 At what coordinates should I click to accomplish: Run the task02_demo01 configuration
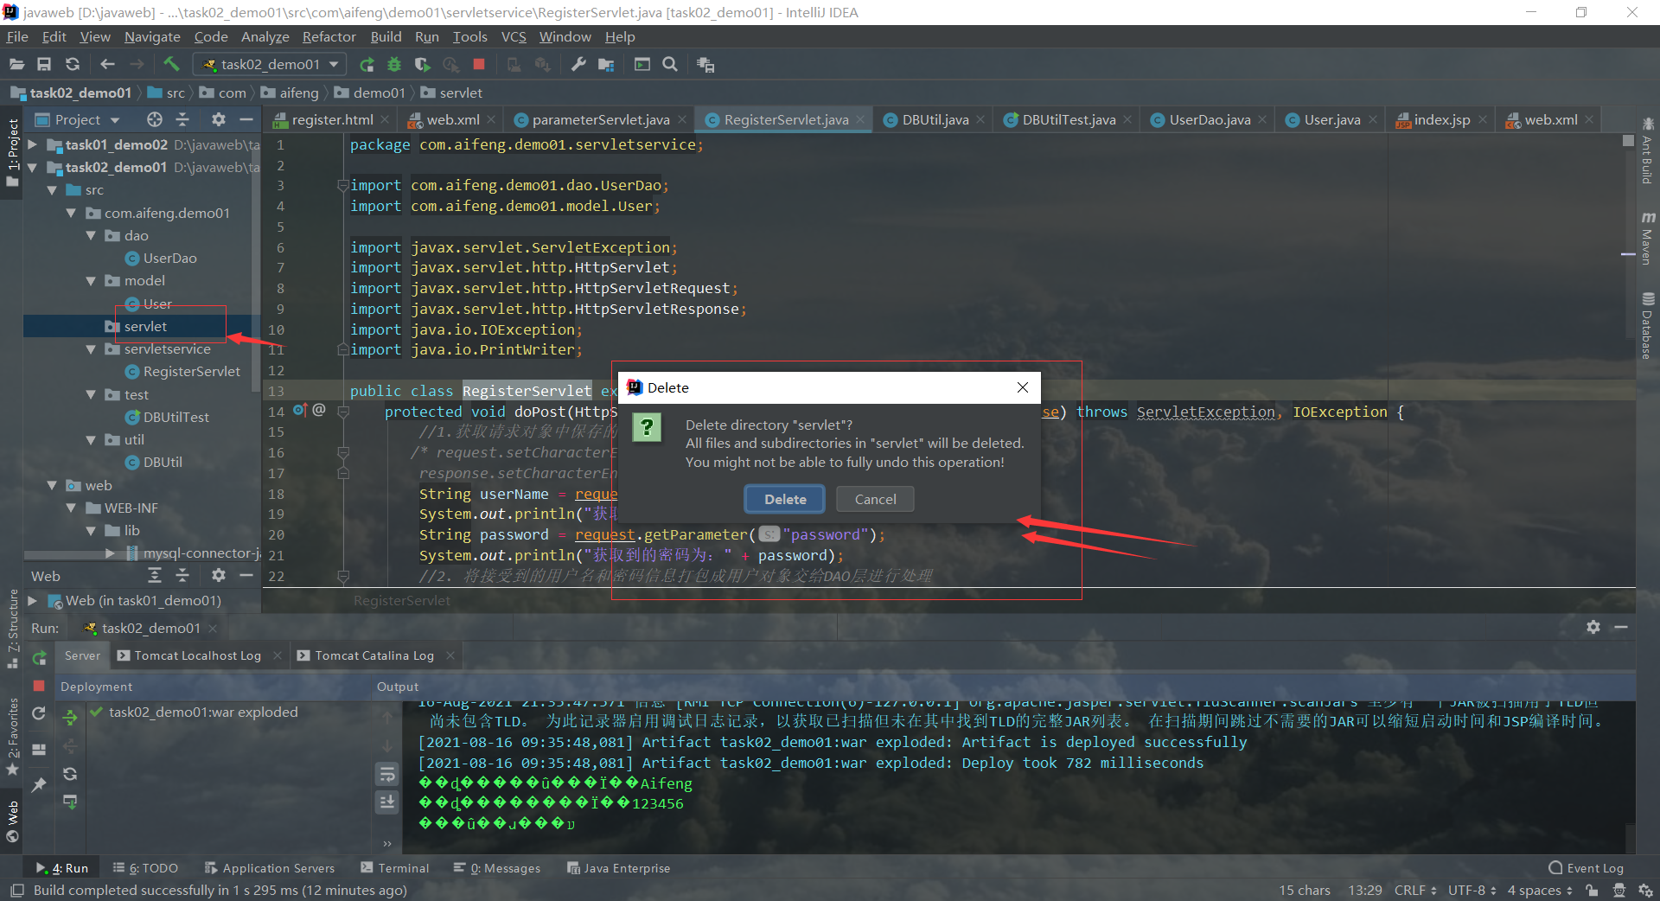click(x=366, y=64)
